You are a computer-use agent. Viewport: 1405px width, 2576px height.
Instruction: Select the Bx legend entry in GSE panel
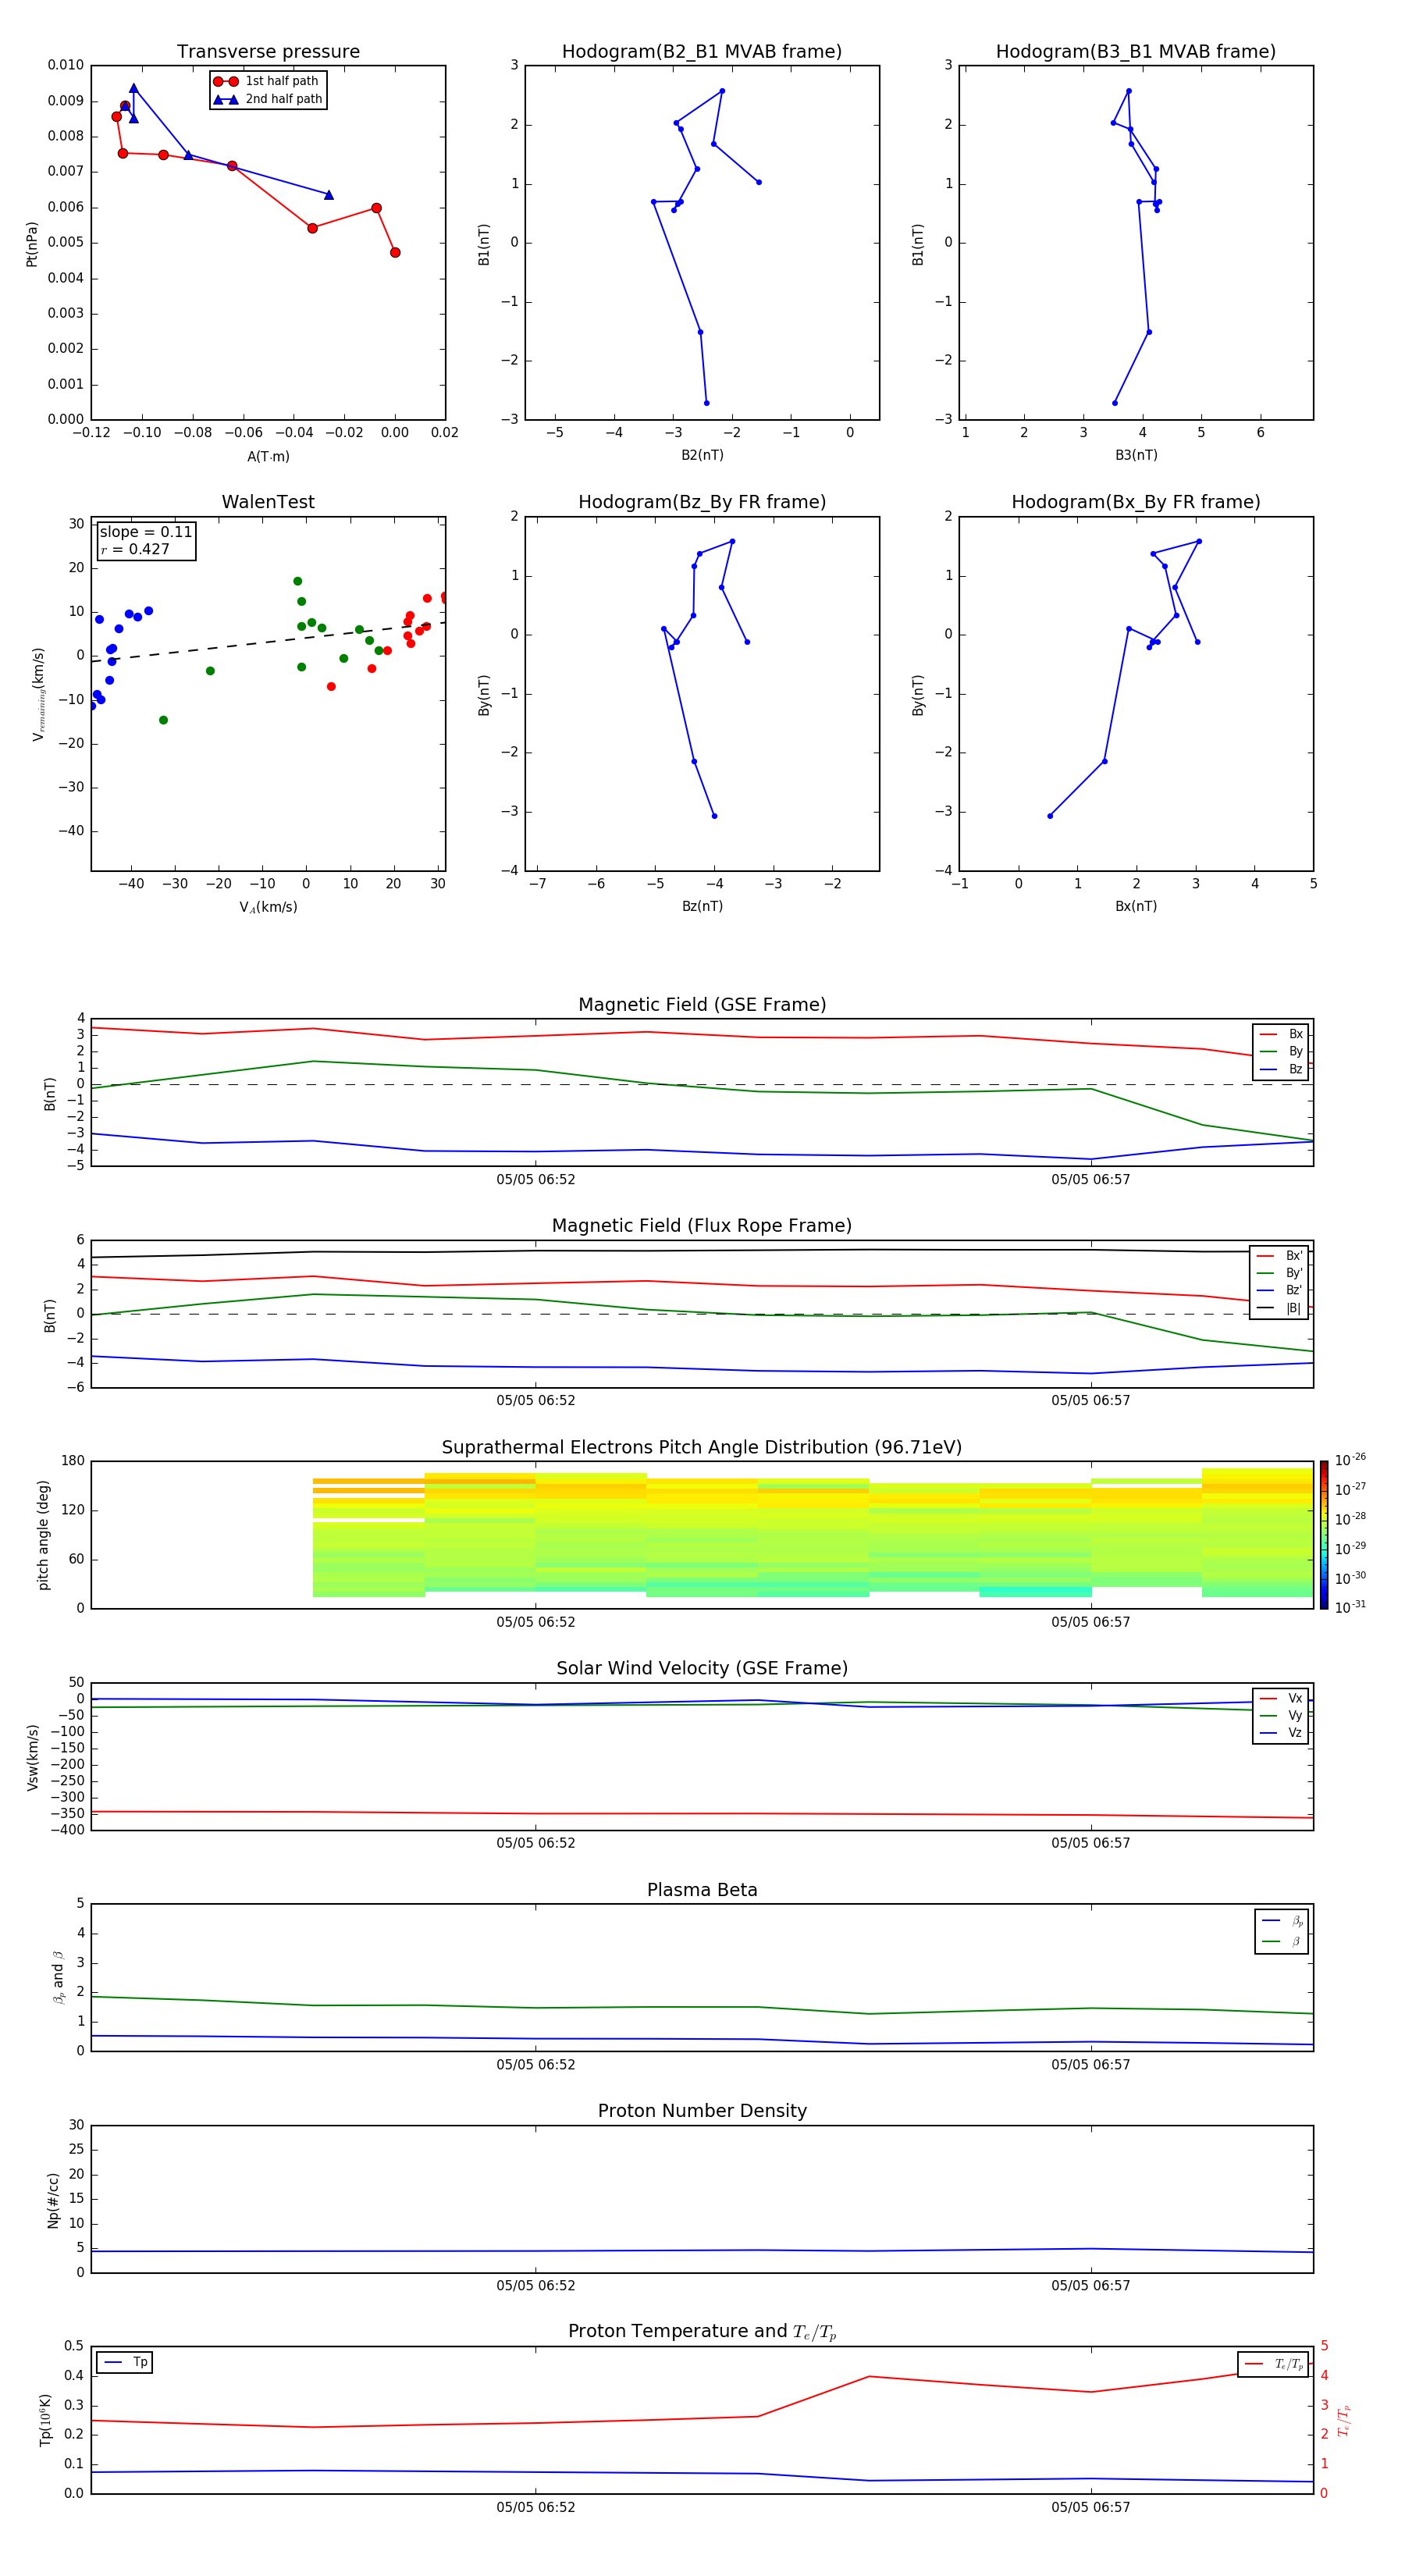1281,1034
